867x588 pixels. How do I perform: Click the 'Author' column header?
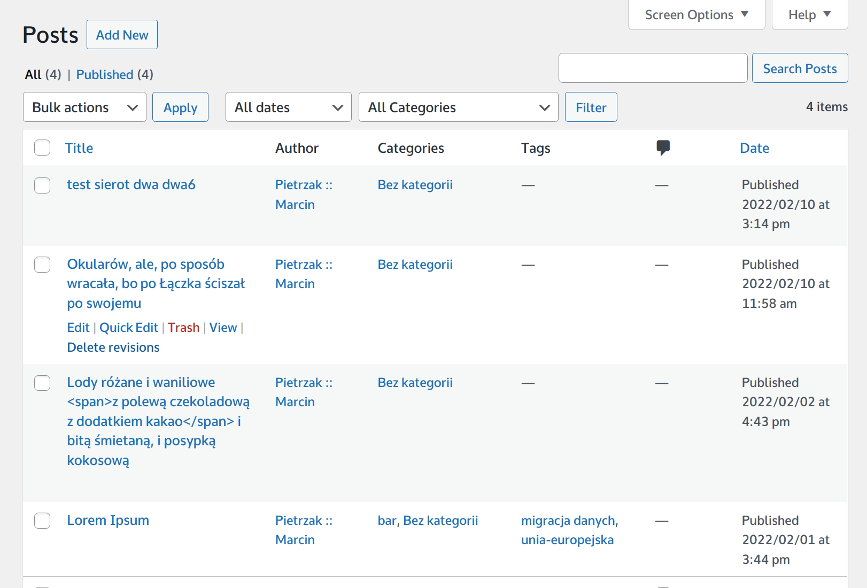point(297,148)
